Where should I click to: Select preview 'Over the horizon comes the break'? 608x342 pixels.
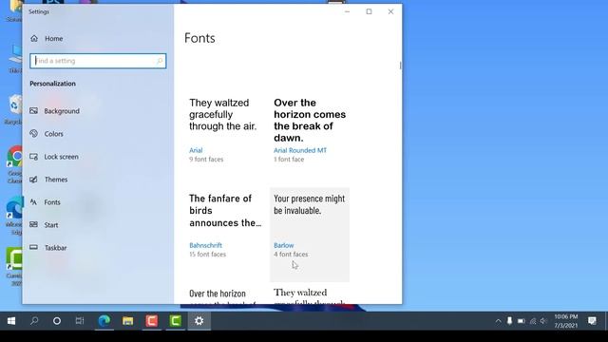[310, 121]
